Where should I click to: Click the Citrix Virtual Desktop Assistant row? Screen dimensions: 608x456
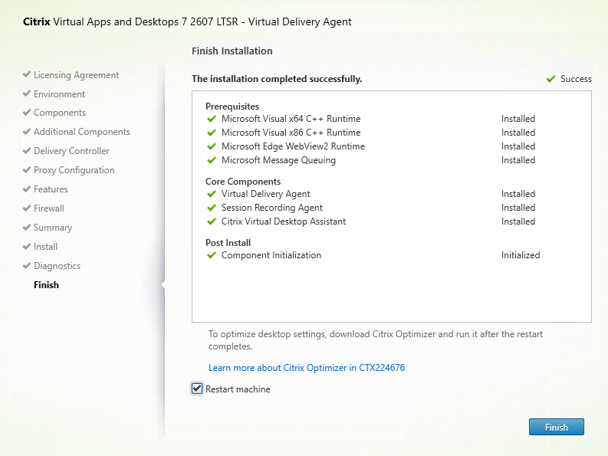click(371, 221)
